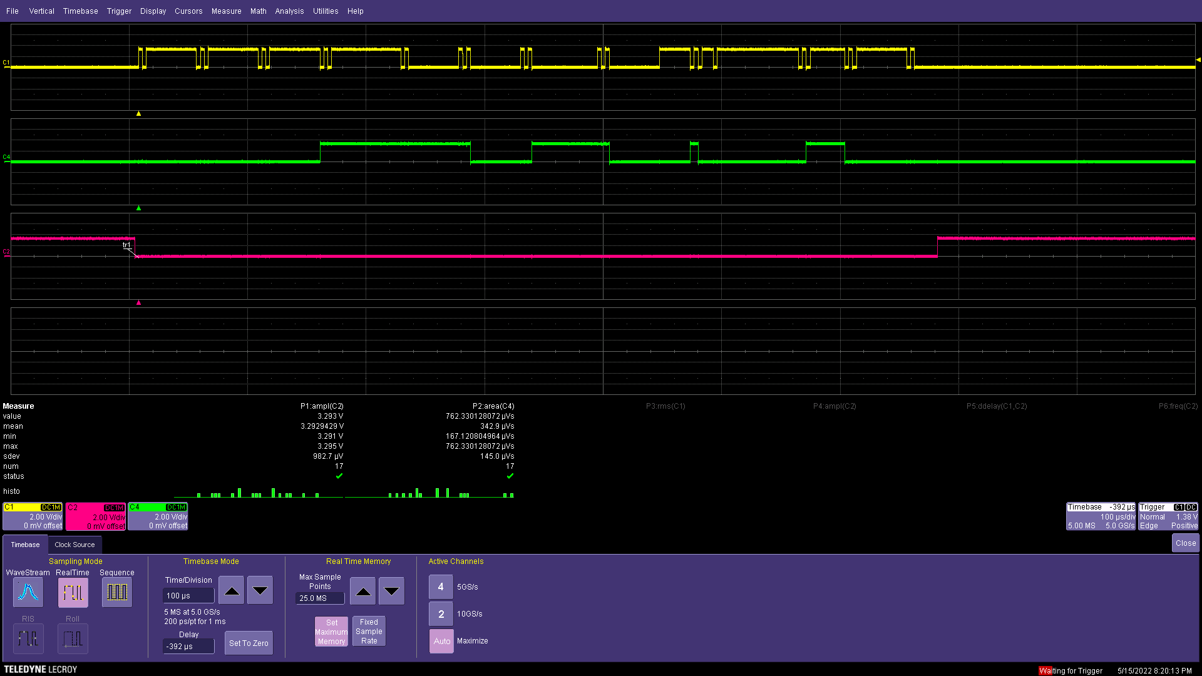Open the Math menu

pyautogui.click(x=259, y=11)
